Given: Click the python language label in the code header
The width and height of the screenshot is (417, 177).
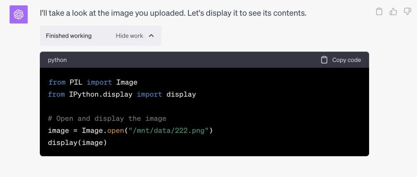Looking at the screenshot, I should (57, 60).
